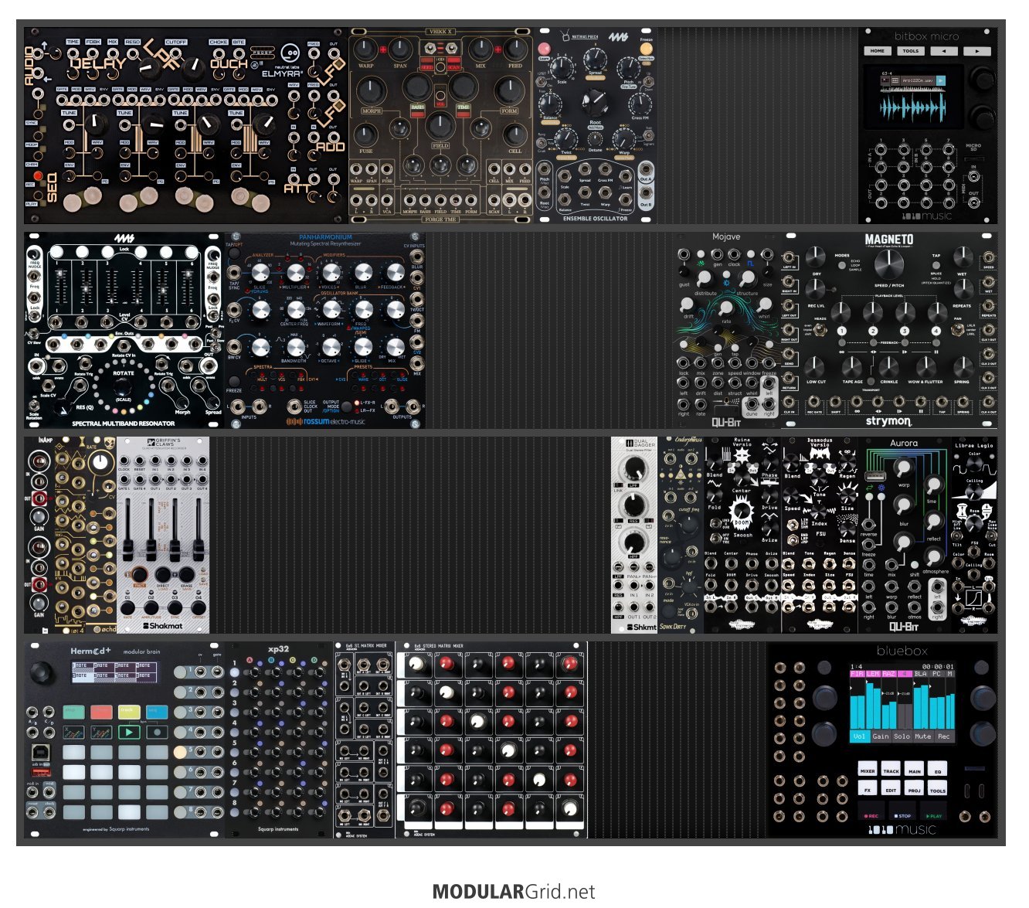Click the Mojave structure knob
1029x908 pixels.
click(x=747, y=281)
